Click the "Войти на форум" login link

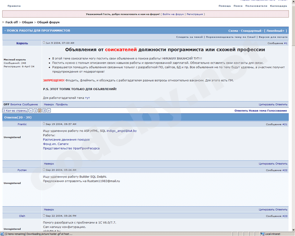coord(174,14)
